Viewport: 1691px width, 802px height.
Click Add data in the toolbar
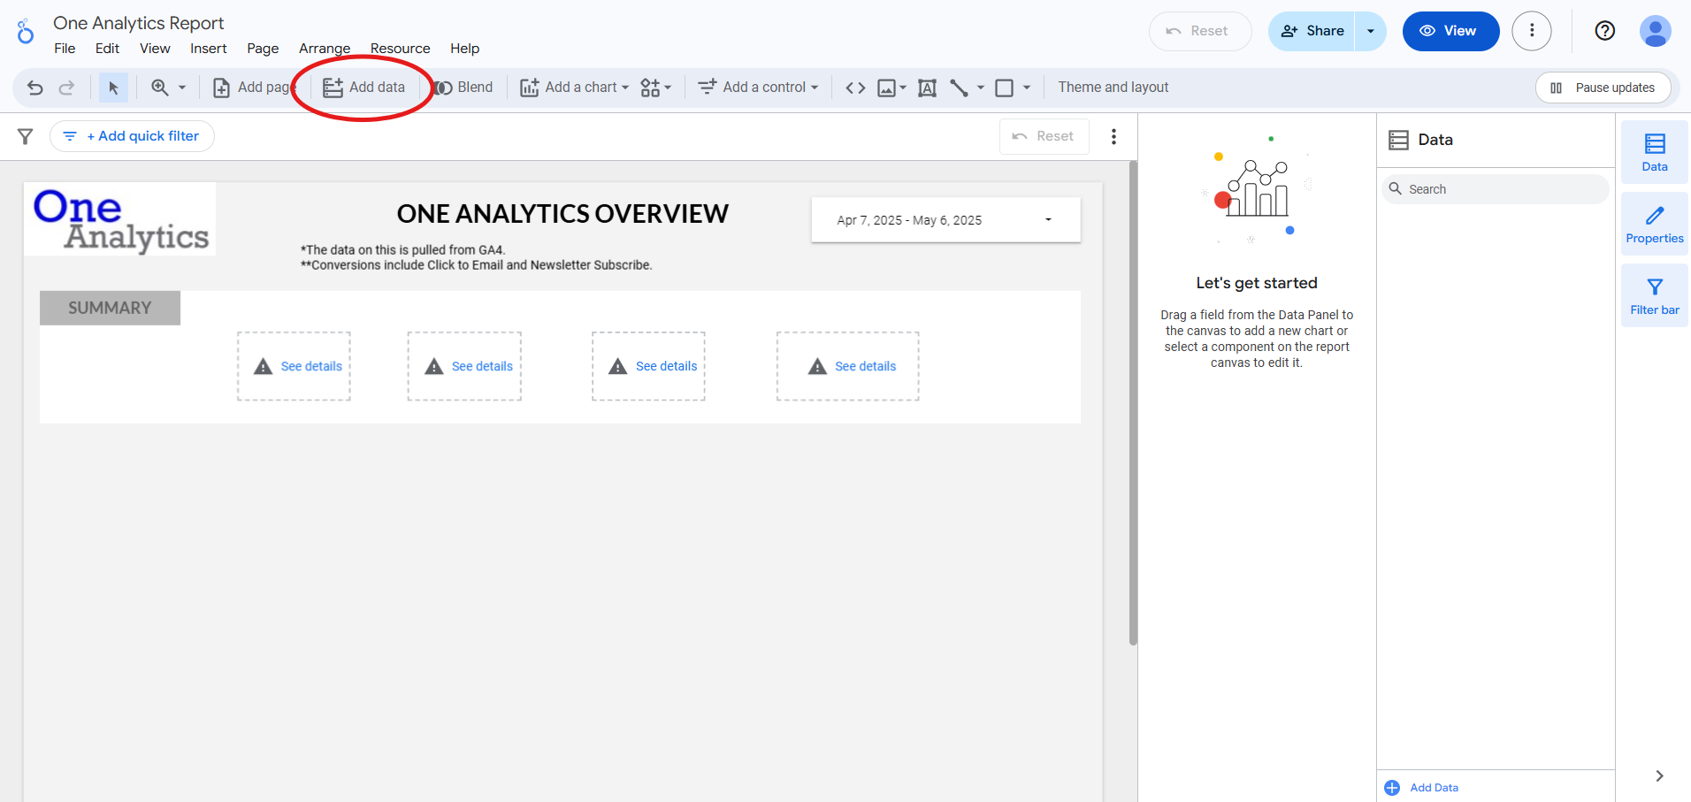[x=363, y=88]
